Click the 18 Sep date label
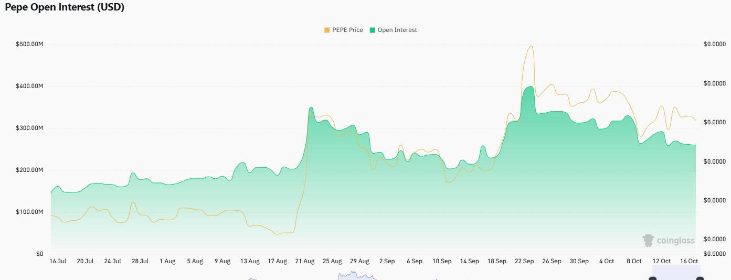 coord(496,261)
